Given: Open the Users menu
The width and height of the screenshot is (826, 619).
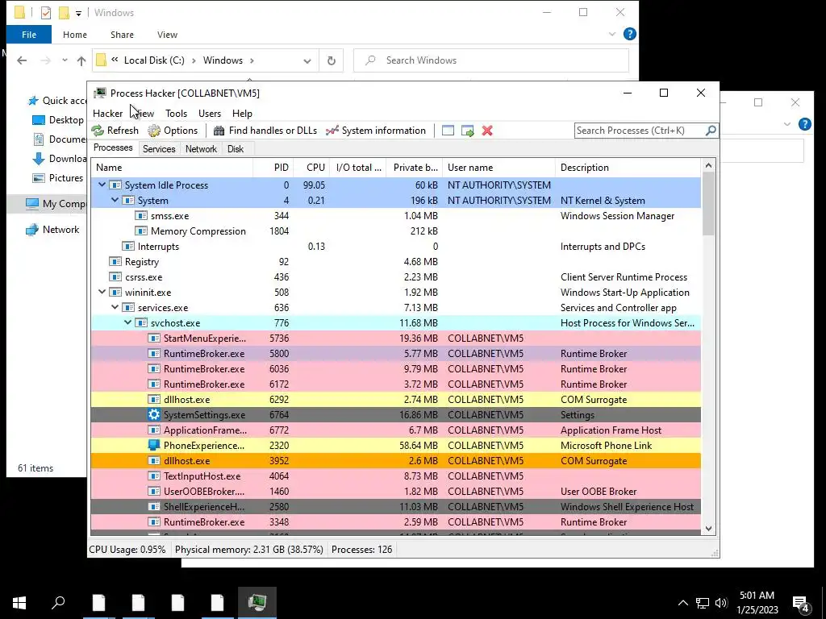Looking at the screenshot, I should (x=210, y=114).
